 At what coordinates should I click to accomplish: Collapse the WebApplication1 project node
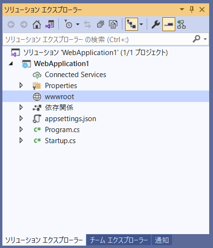11,64
